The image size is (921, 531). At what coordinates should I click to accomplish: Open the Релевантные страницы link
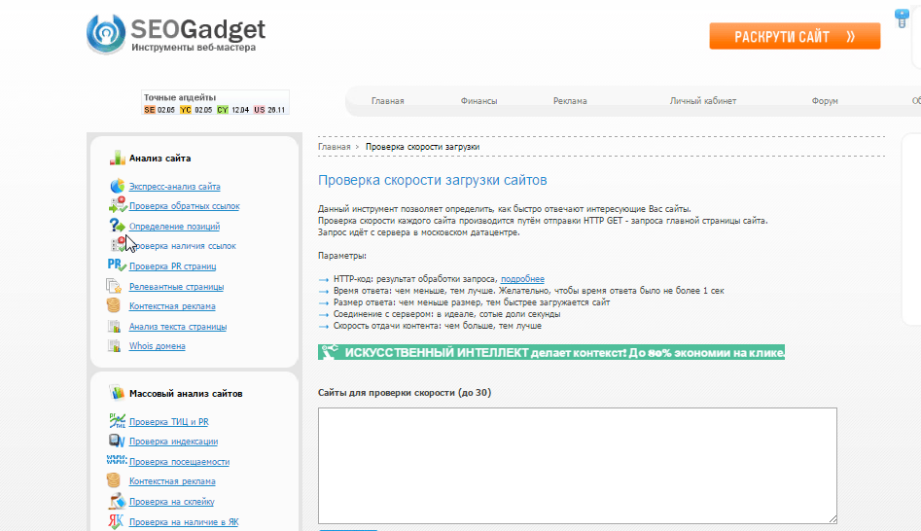(x=176, y=287)
